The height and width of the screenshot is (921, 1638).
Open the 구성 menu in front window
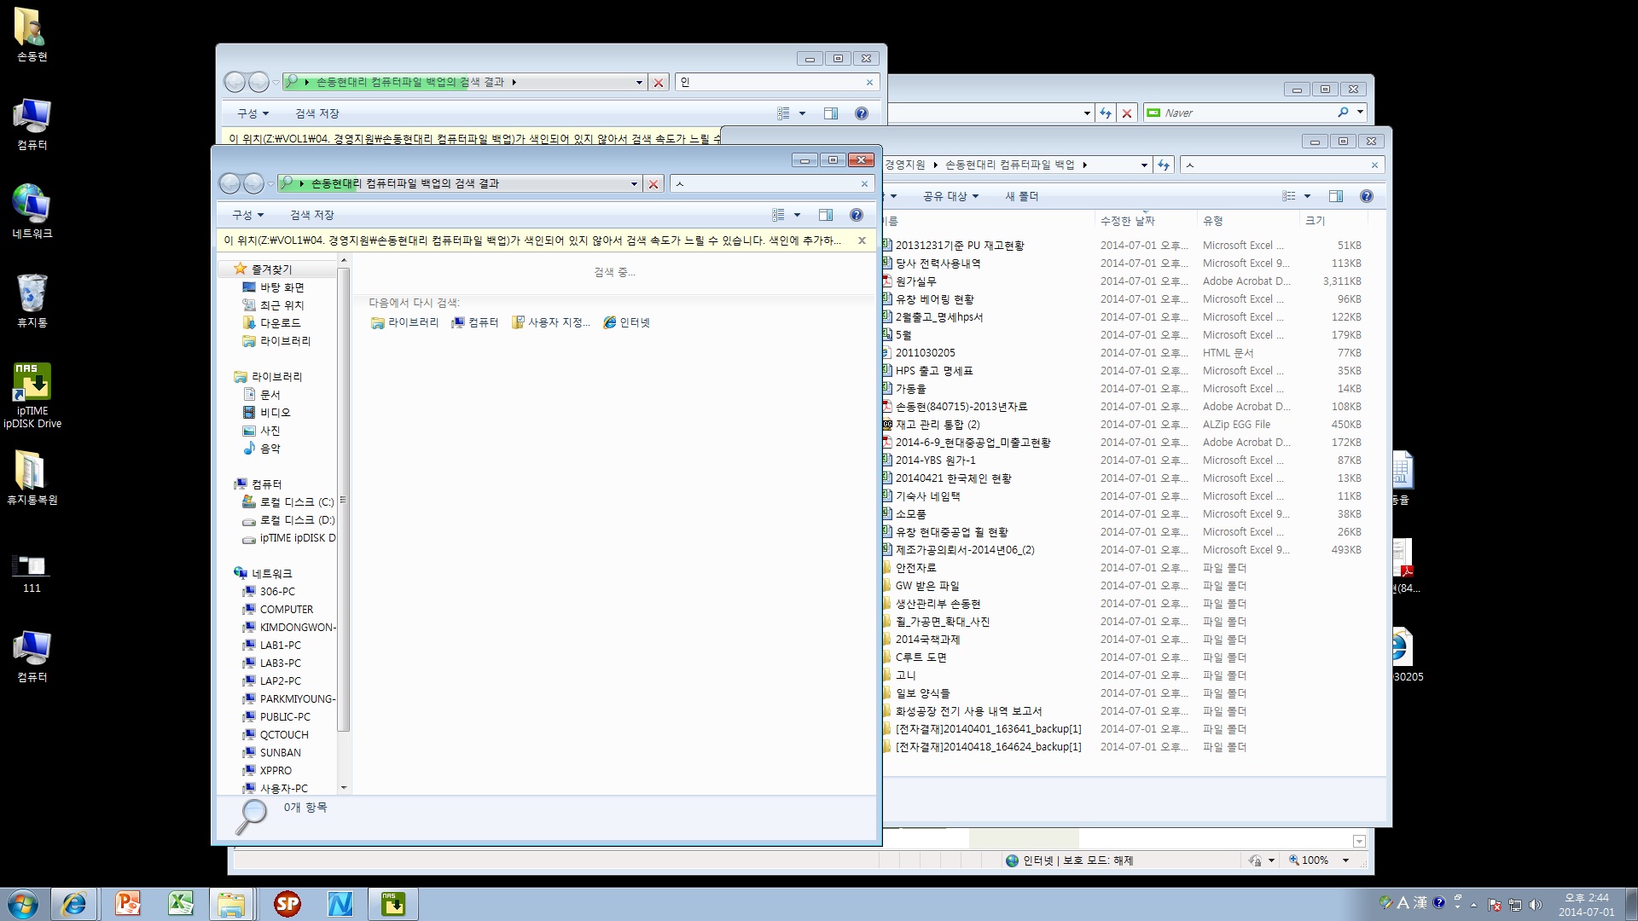coord(248,215)
